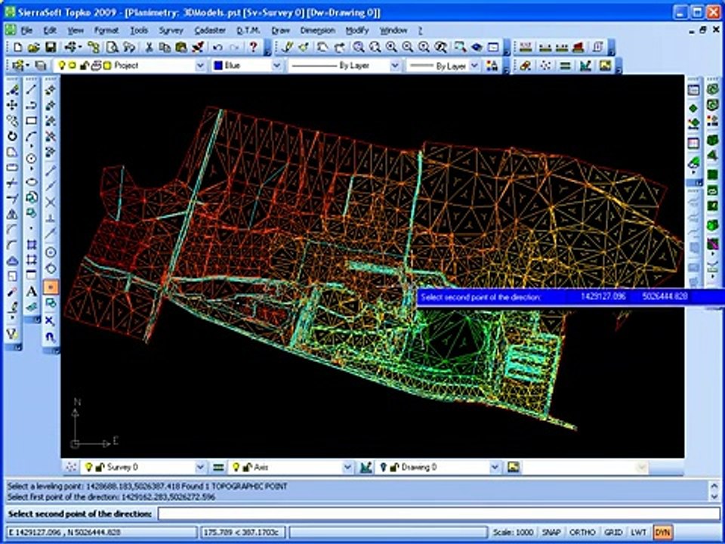Undo the last action
Viewport: 725px width, 544px height.
tap(217, 47)
